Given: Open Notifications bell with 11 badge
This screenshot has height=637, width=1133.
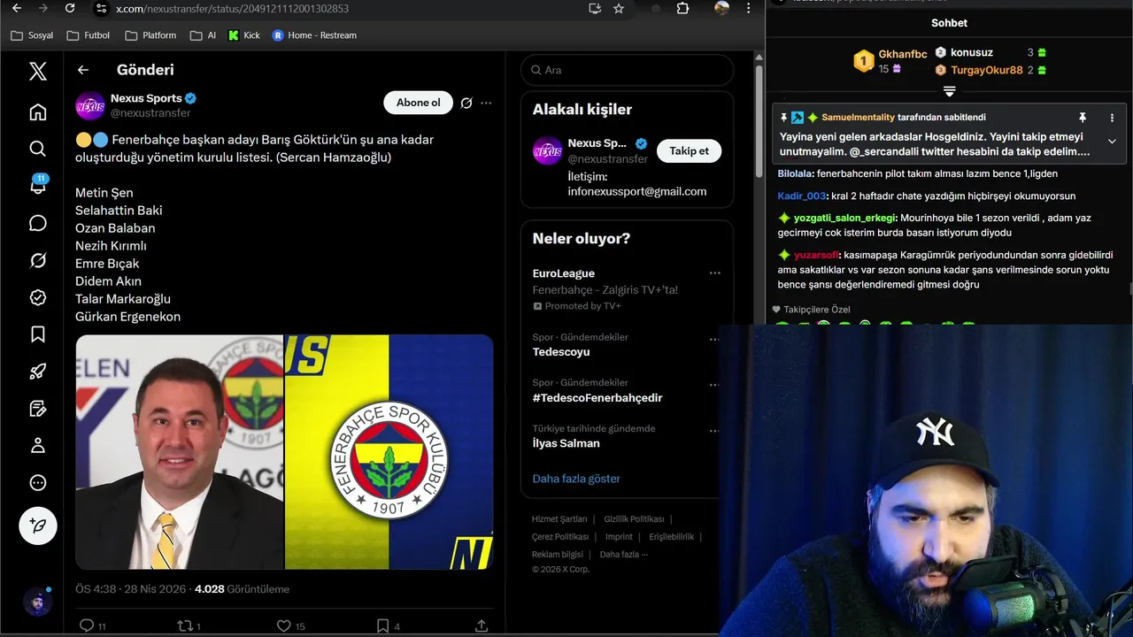Looking at the screenshot, I should (x=38, y=185).
